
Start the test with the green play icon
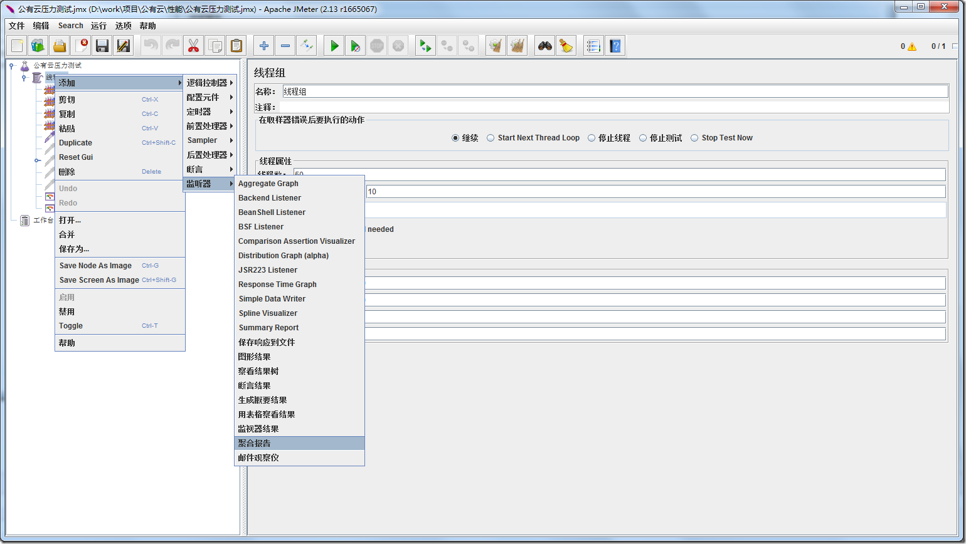[x=334, y=46]
